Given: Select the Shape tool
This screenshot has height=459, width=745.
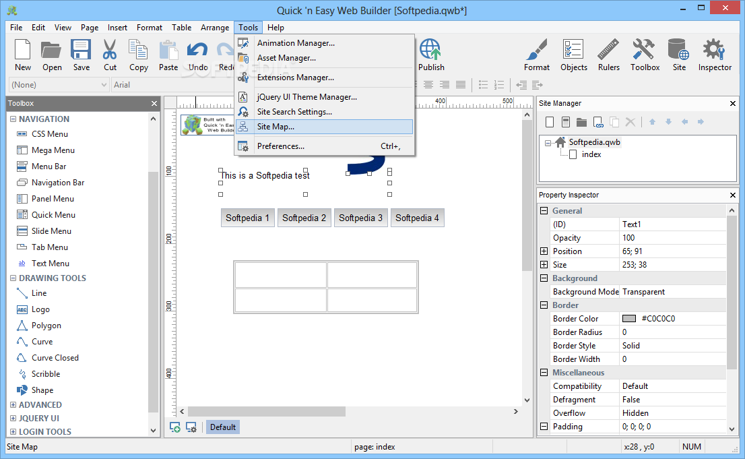Looking at the screenshot, I should (42, 390).
